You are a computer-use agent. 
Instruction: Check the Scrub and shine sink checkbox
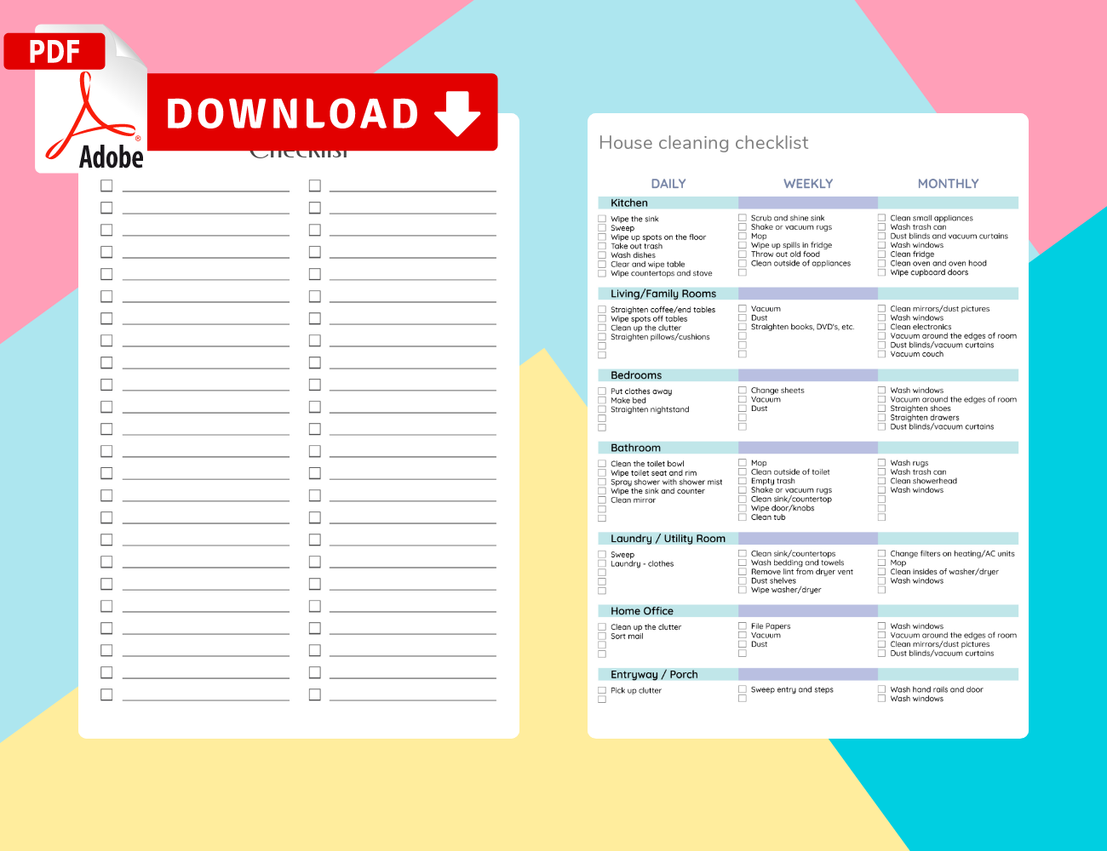(742, 218)
